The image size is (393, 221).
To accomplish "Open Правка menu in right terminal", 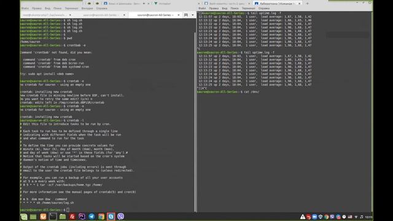I will [x=214, y=8].
